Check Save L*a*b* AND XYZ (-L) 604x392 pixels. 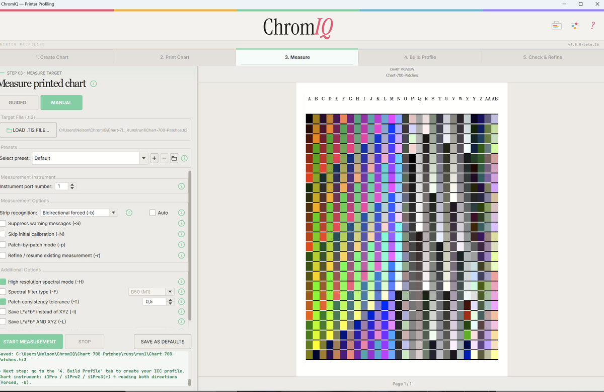coord(3,321)
